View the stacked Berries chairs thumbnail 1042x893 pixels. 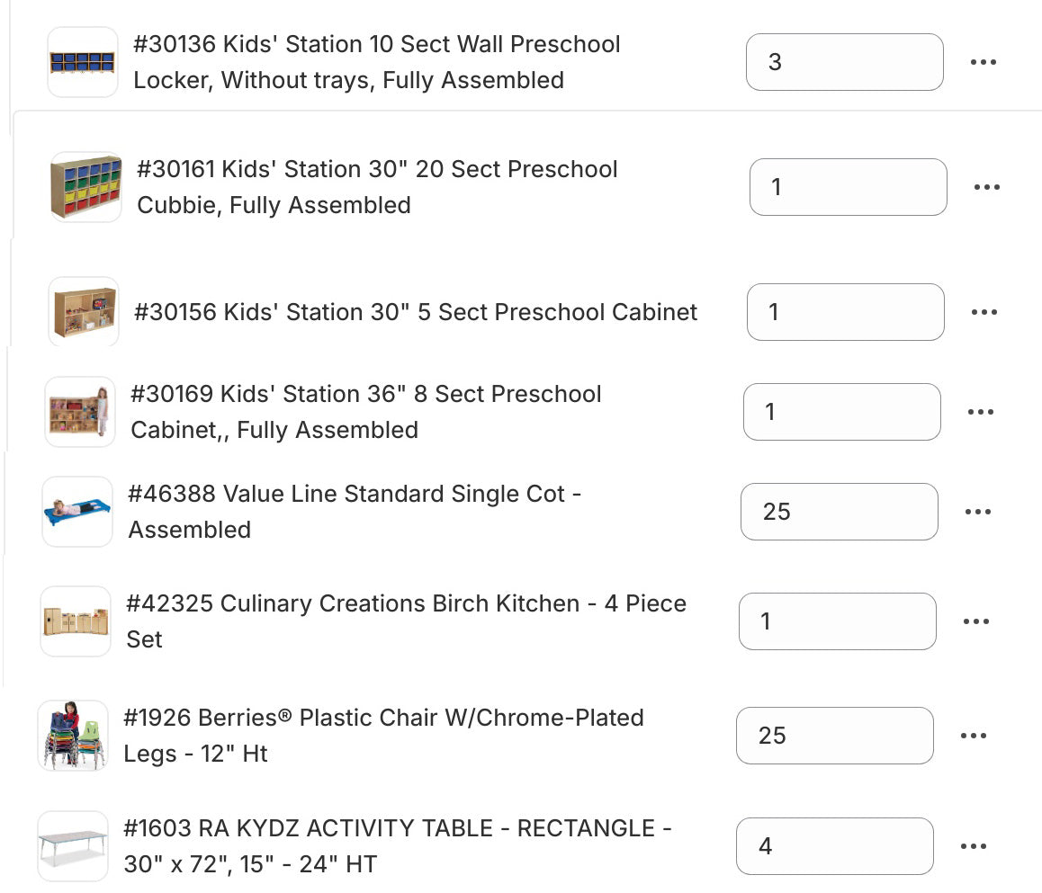point(73,736)
